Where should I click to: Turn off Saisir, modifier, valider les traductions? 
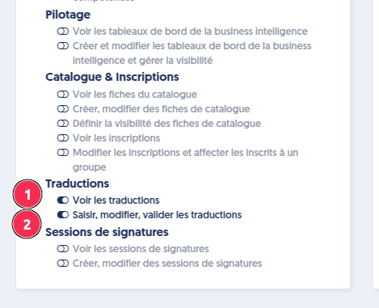tap(63, 215)
